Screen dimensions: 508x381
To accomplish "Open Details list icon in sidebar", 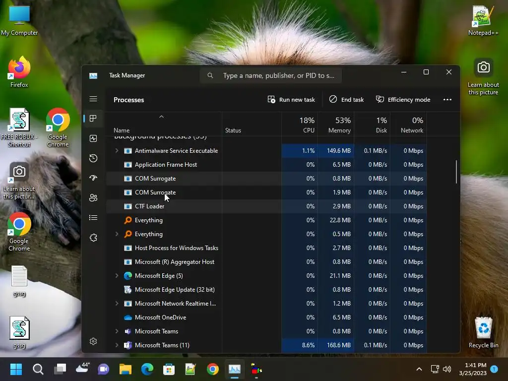I will click(x=93, y=218).
